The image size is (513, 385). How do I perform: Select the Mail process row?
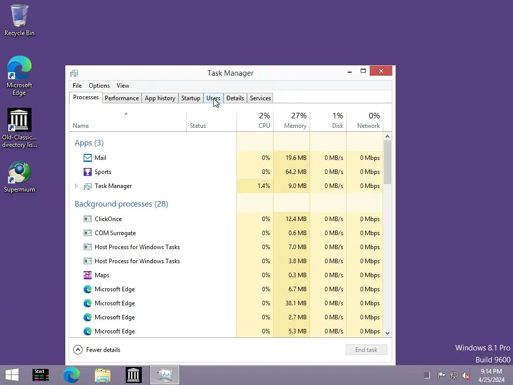[x=226, y=158]
